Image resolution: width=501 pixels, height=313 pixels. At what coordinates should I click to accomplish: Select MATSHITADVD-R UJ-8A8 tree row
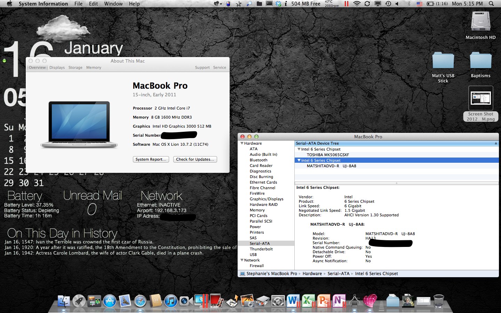[397, 166]
